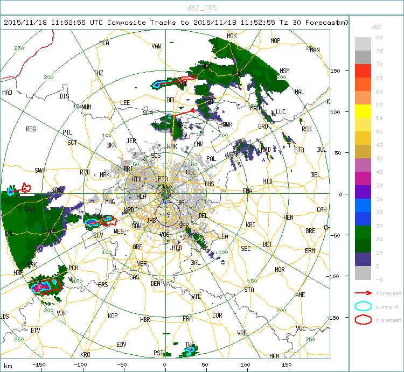404x372 pixels.
Task: Click the VDP station label
Action: 51,231
